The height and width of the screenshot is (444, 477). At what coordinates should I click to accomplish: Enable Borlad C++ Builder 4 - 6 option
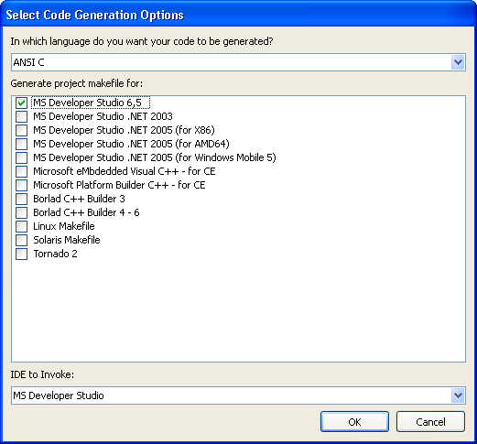[21, 212]
